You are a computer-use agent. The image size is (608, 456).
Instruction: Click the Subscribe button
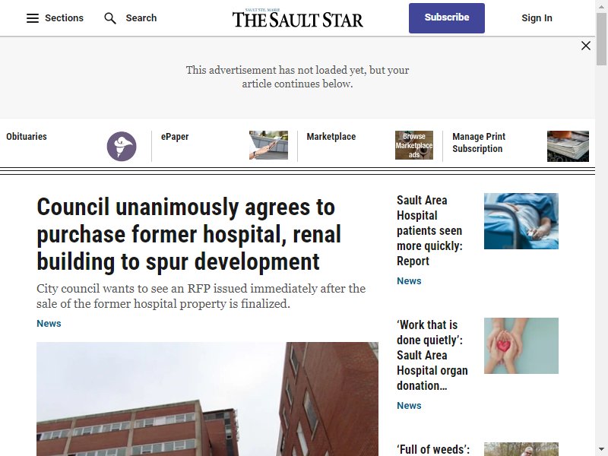(447, 18)
